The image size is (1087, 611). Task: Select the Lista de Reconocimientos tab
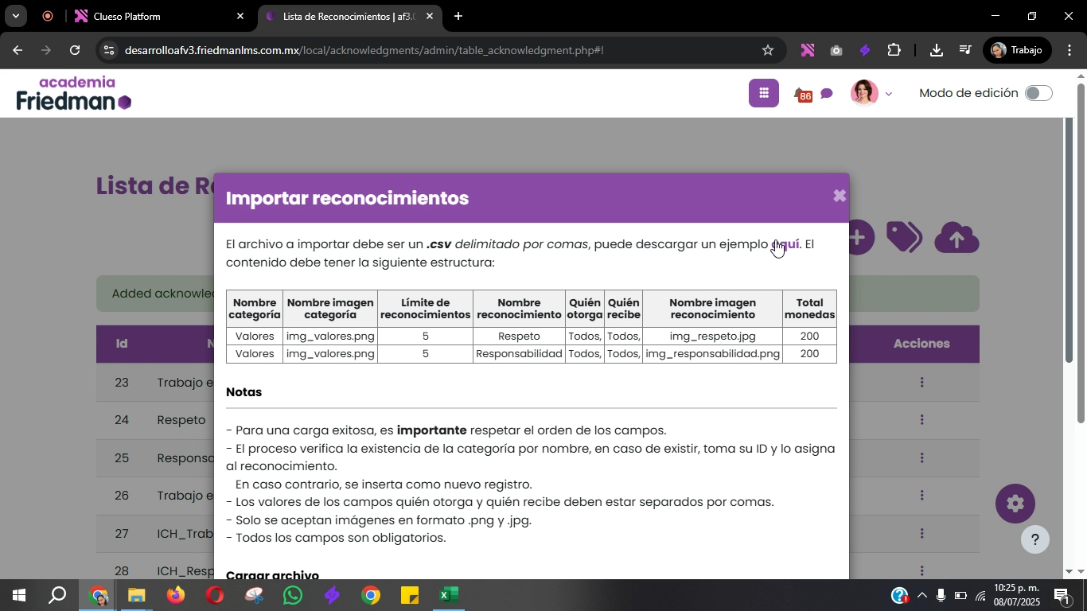click(348, 16)
